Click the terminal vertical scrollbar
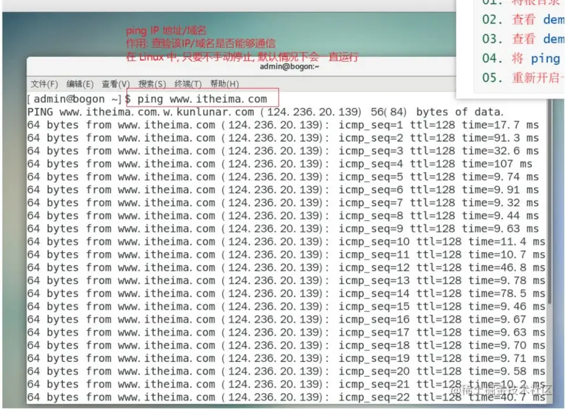This screenshot has height=409, width=565. pos(550,201)
